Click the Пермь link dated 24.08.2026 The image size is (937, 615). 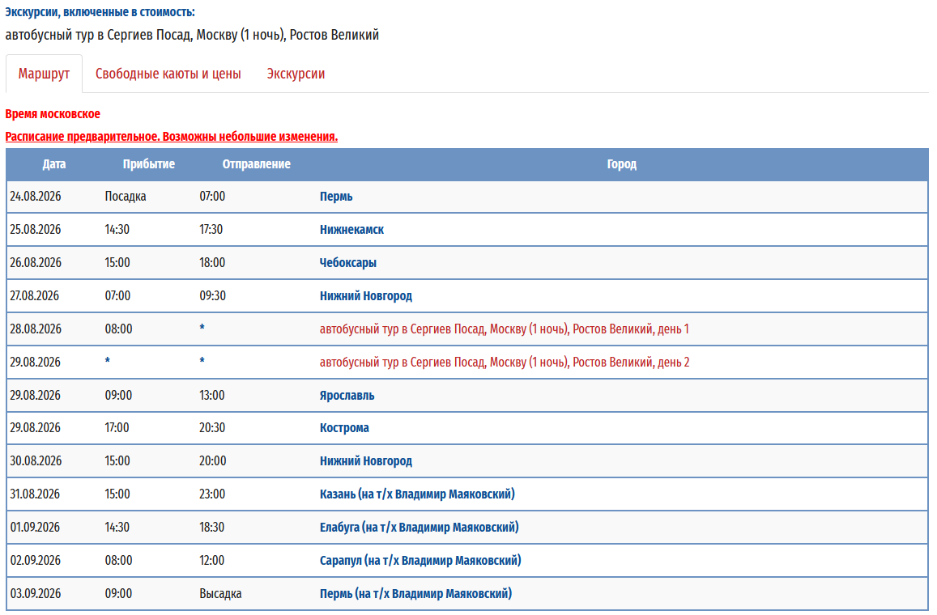click(336, 197)
